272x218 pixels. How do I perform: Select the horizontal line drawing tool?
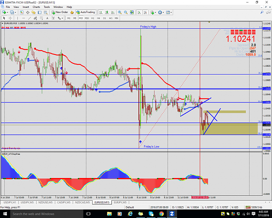click(24, 18)
